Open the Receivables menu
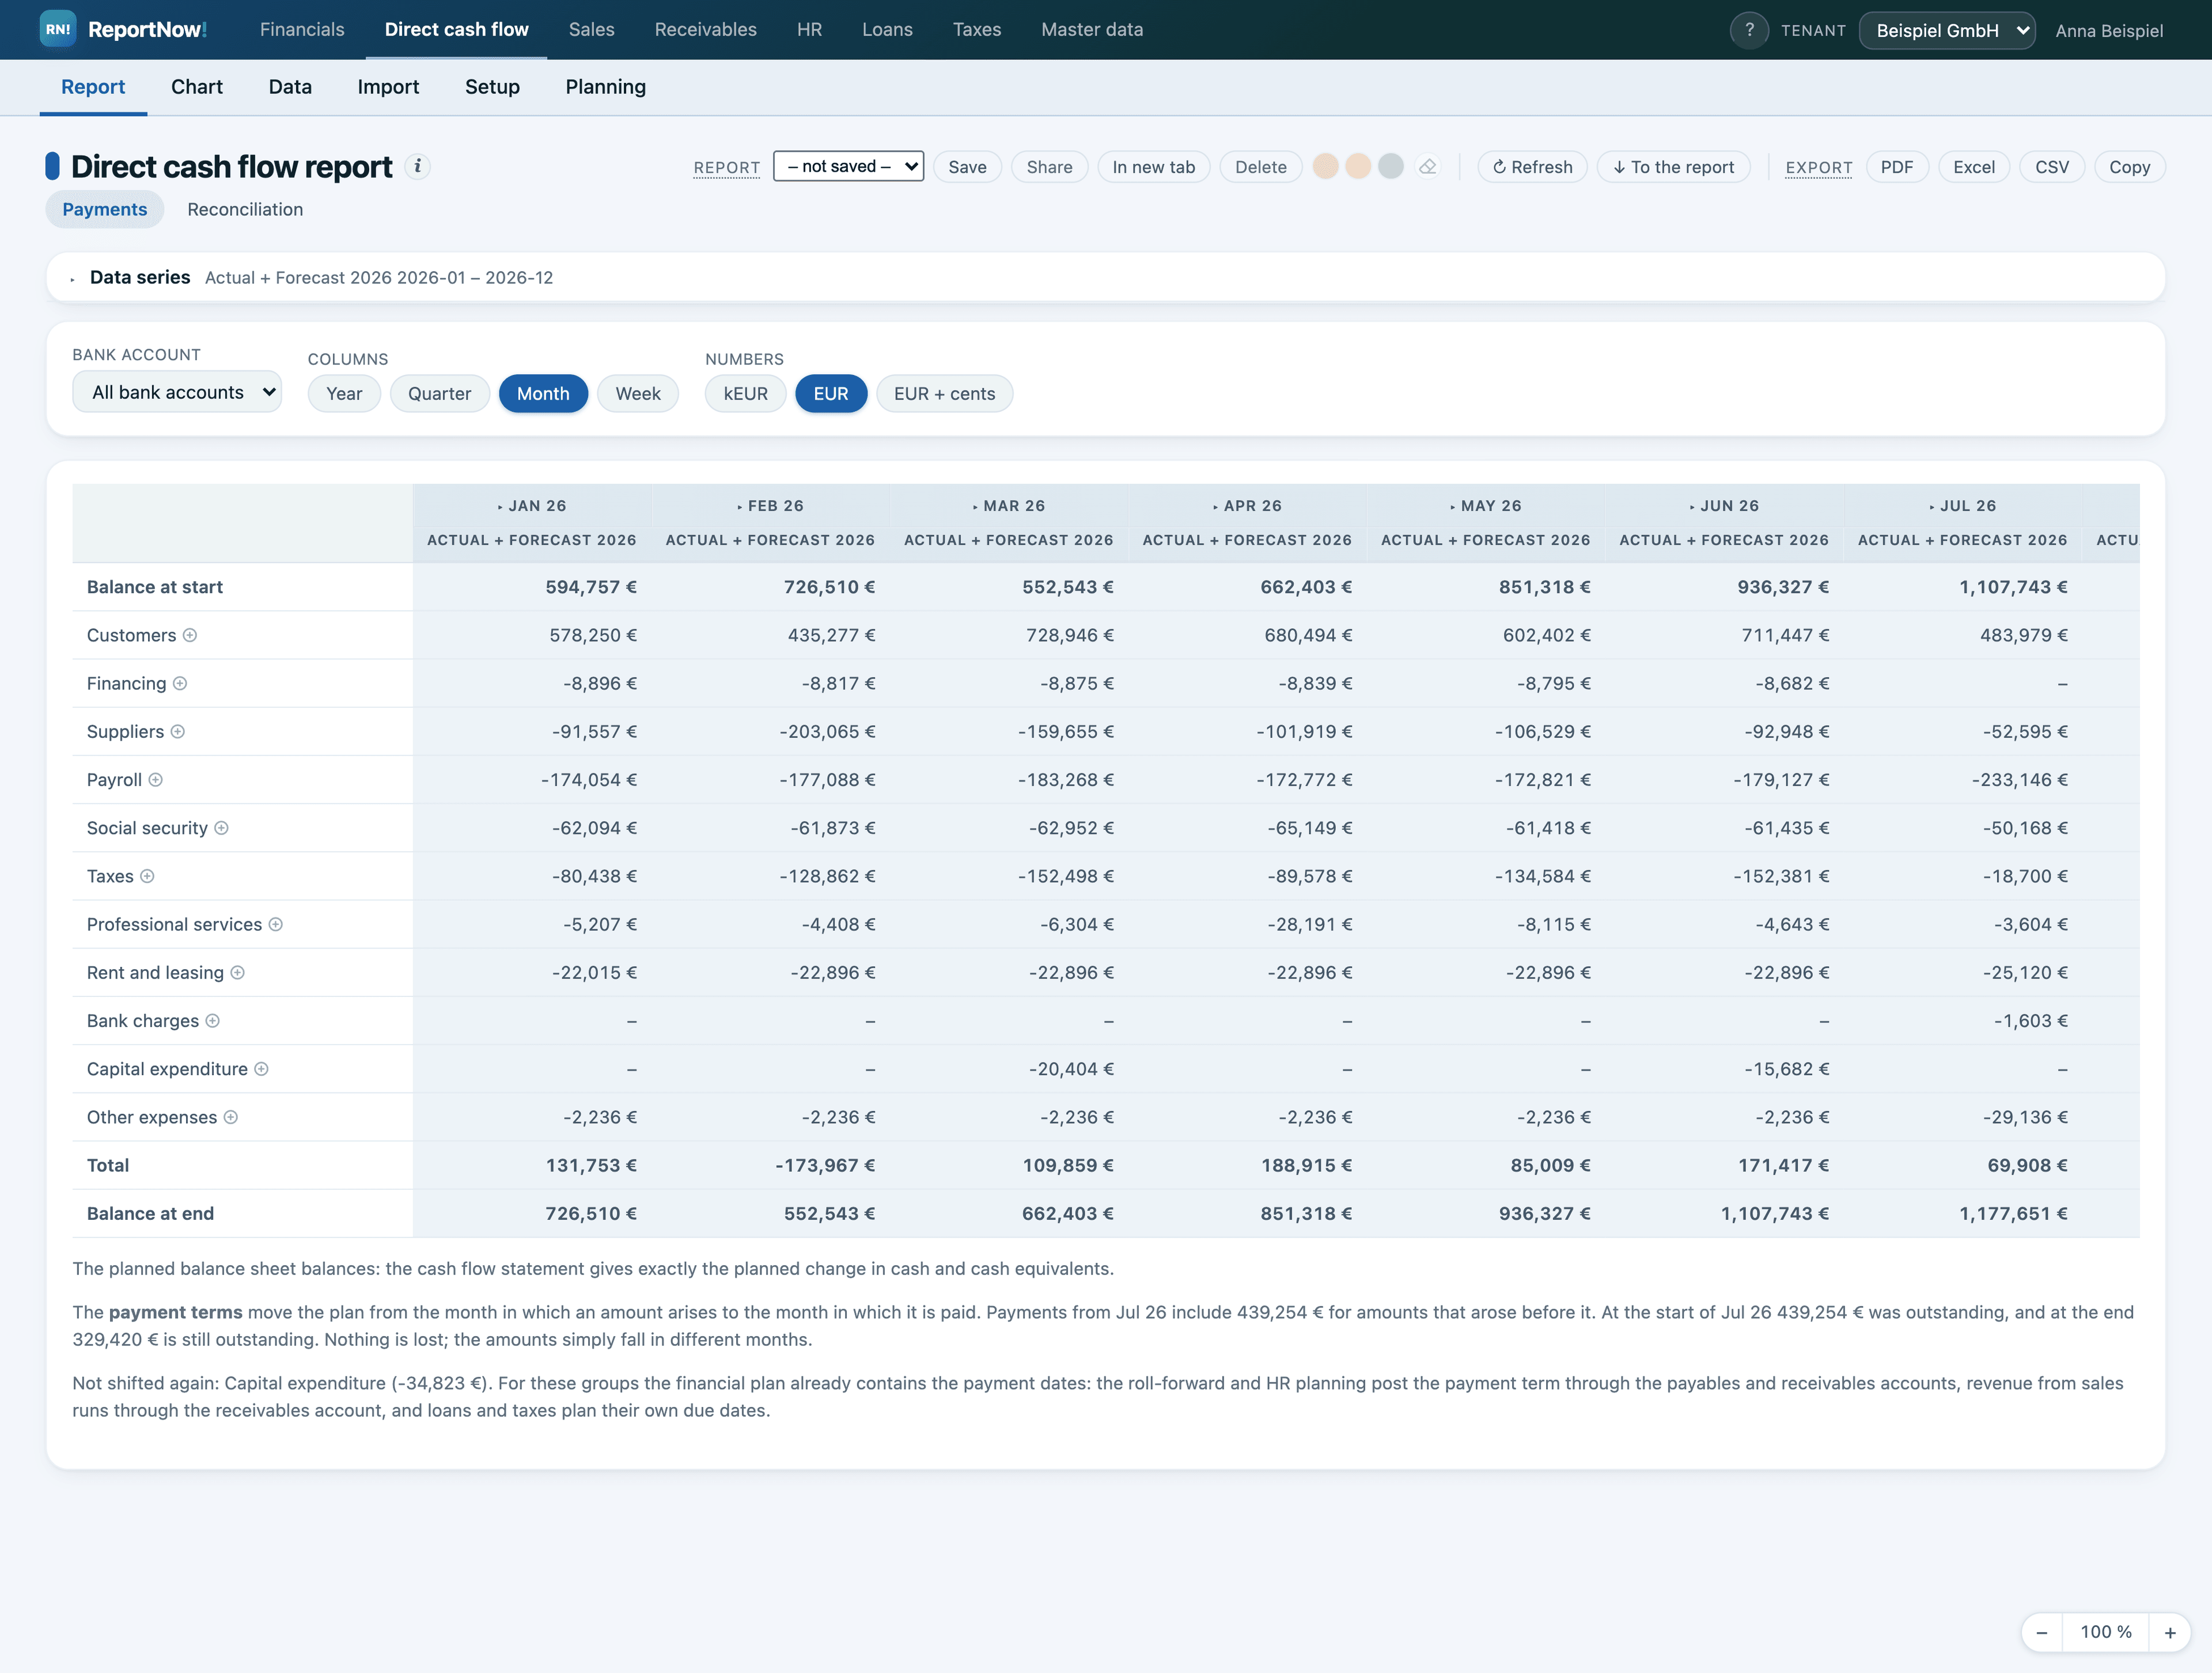 (x=705, y=29)
